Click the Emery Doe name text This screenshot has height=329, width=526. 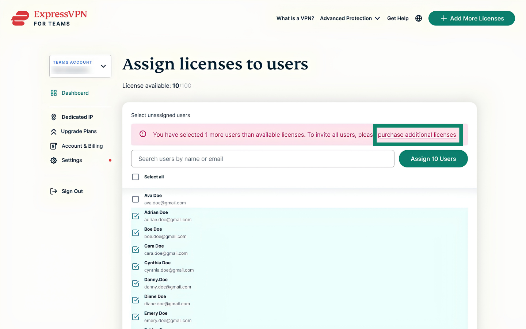(x=156, y=313)
